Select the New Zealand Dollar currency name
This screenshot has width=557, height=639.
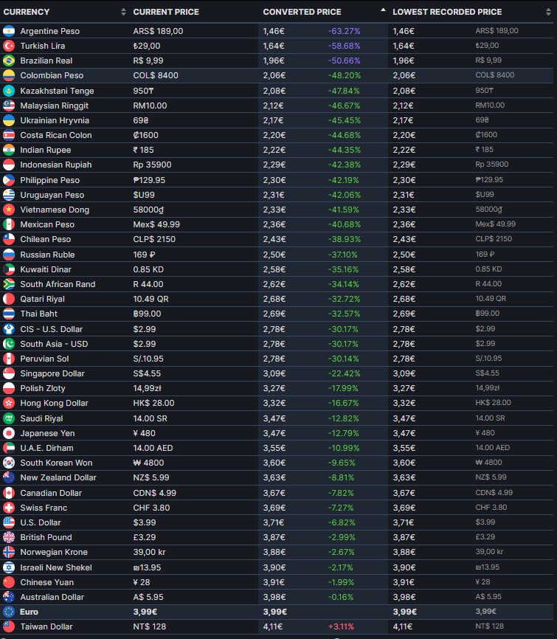click(x=58, y=477)
